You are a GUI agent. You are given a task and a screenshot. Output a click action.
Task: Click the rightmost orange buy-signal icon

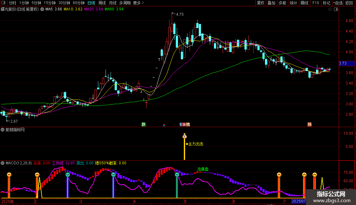(315, 174)
